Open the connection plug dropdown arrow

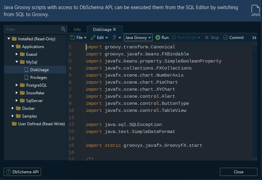click(x=120, y=38)
